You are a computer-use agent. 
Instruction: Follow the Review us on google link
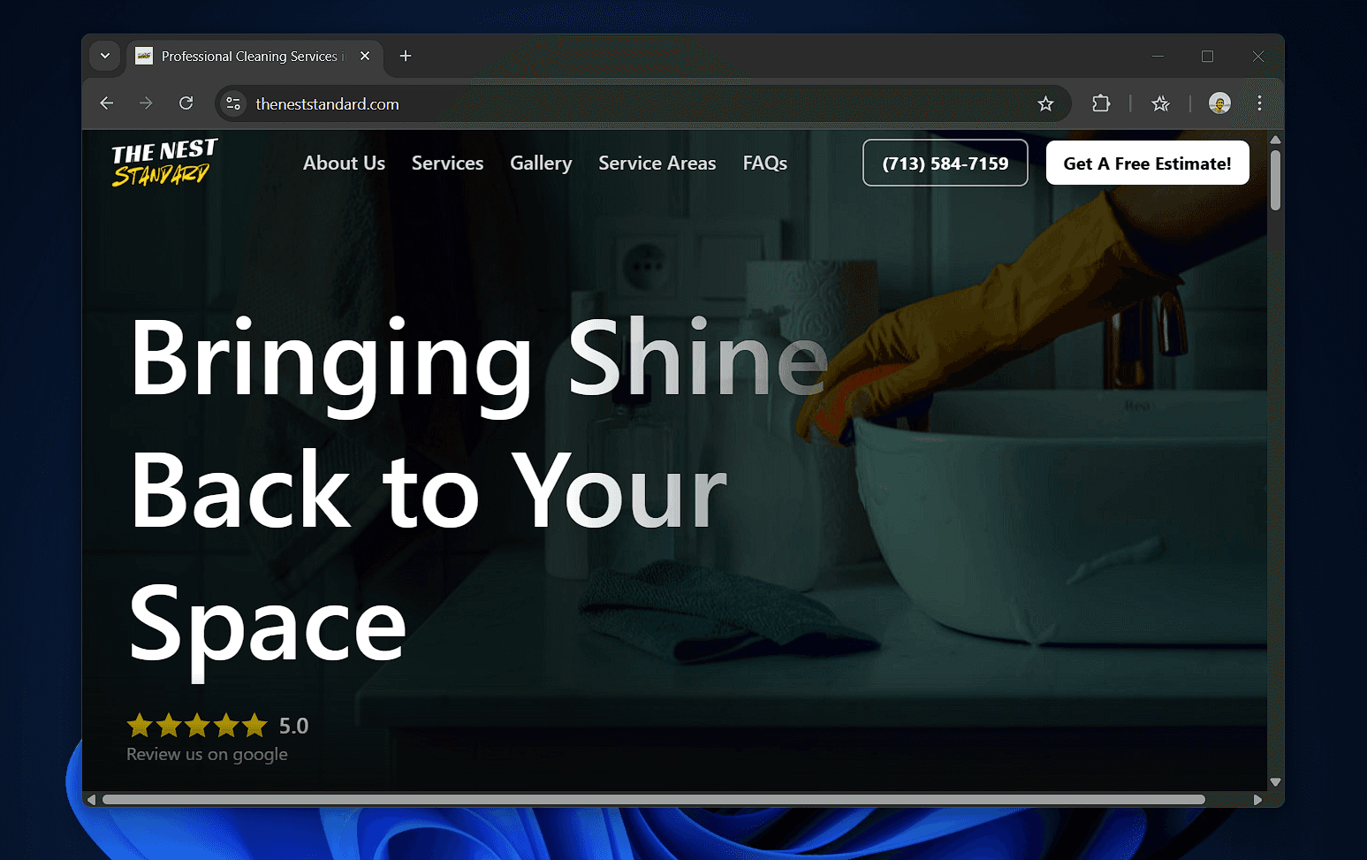tap(207, 754)
